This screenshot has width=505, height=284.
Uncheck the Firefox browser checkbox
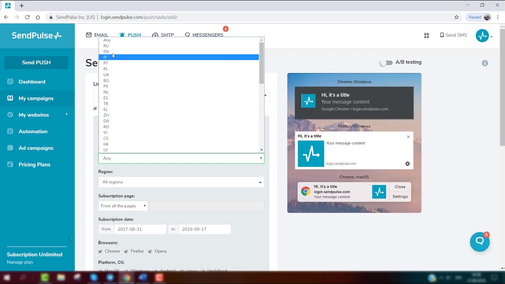[126, 252]
